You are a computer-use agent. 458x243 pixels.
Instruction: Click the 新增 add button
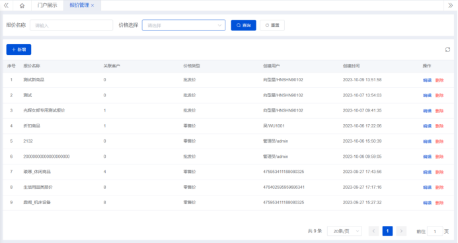point(19,50)
